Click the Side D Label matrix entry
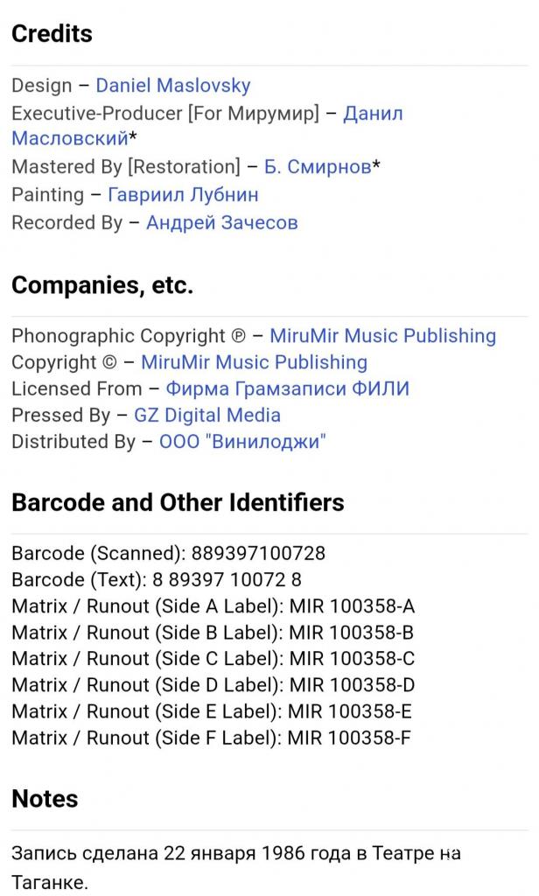The width and height of the screenshot is (539, 896). click(213, 685)
